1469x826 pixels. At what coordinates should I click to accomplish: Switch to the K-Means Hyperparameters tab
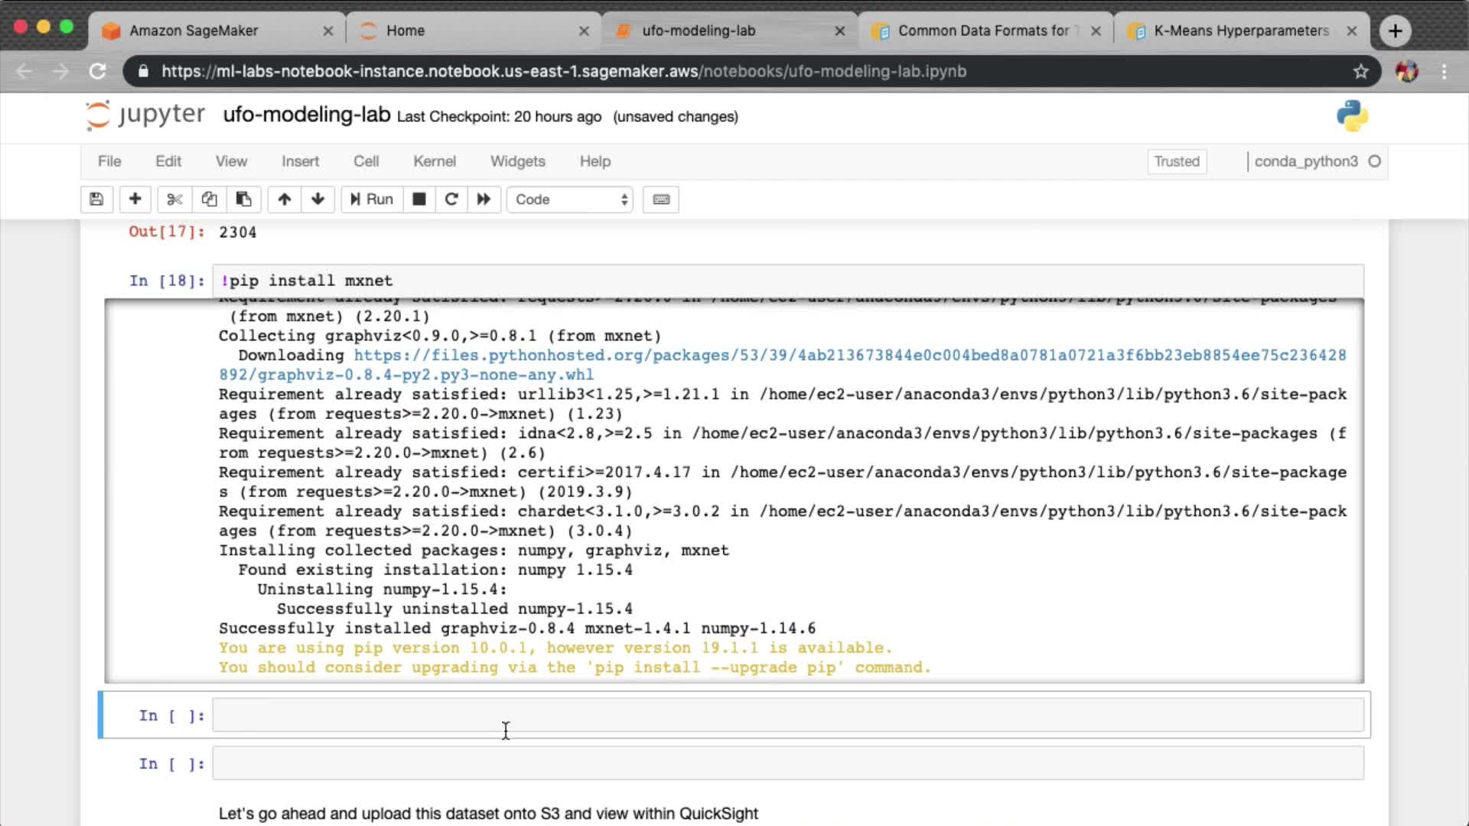1239,31
